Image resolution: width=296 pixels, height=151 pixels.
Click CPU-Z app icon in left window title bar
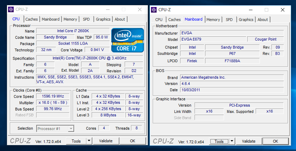(x=11, y=9)
